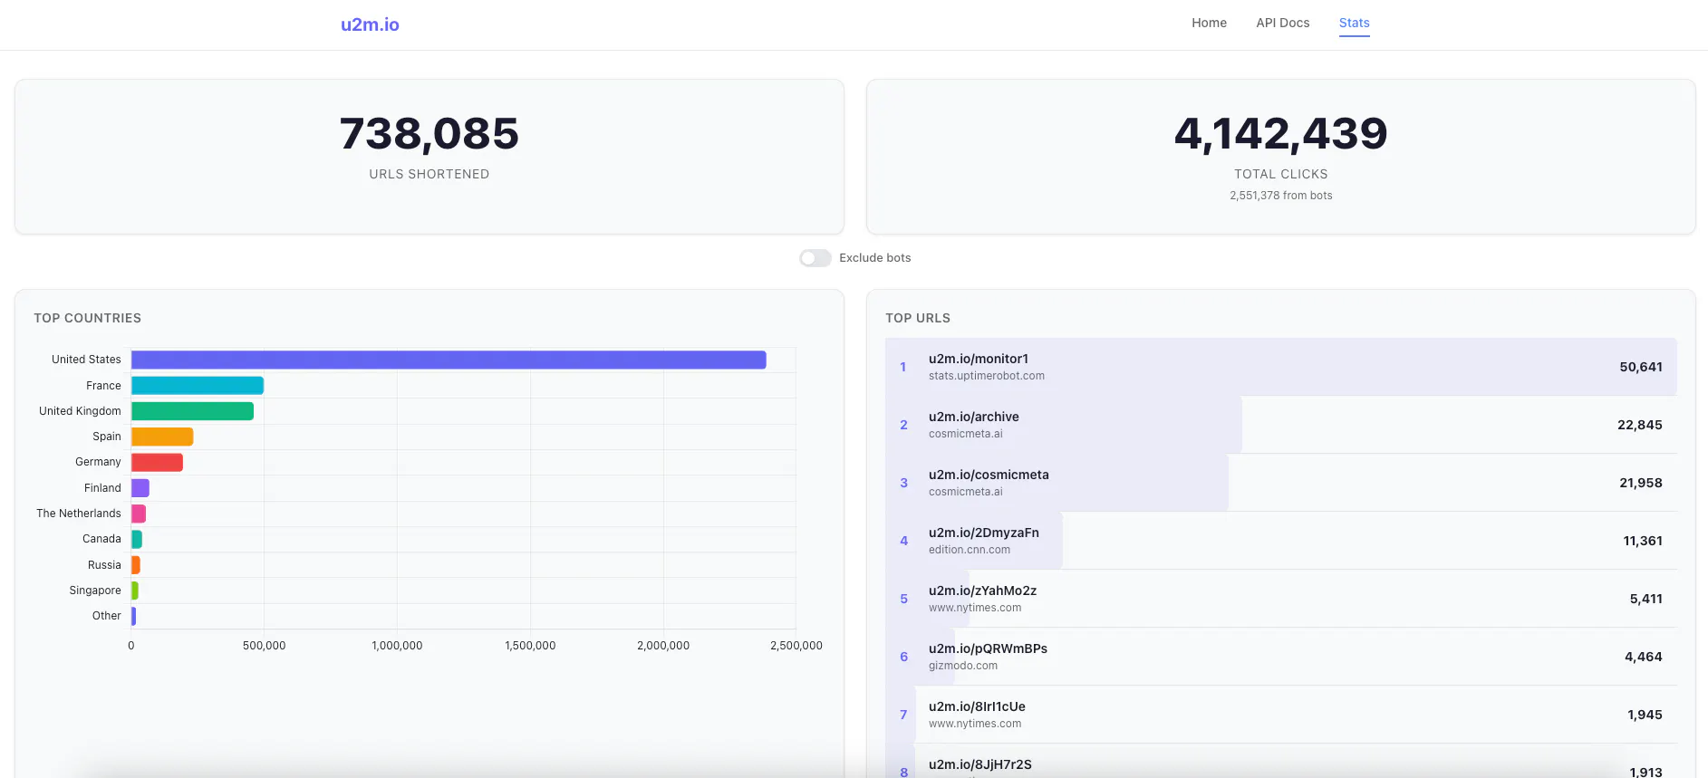Click the Germany red bar
Screen dimensions: 1708x778
point(157,462)
